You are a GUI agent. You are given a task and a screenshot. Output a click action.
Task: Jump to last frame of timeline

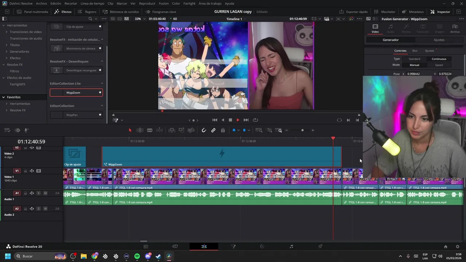click(246, 120)
